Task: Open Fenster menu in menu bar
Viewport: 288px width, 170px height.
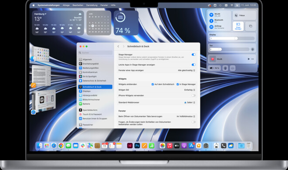Action: (104, 5)
